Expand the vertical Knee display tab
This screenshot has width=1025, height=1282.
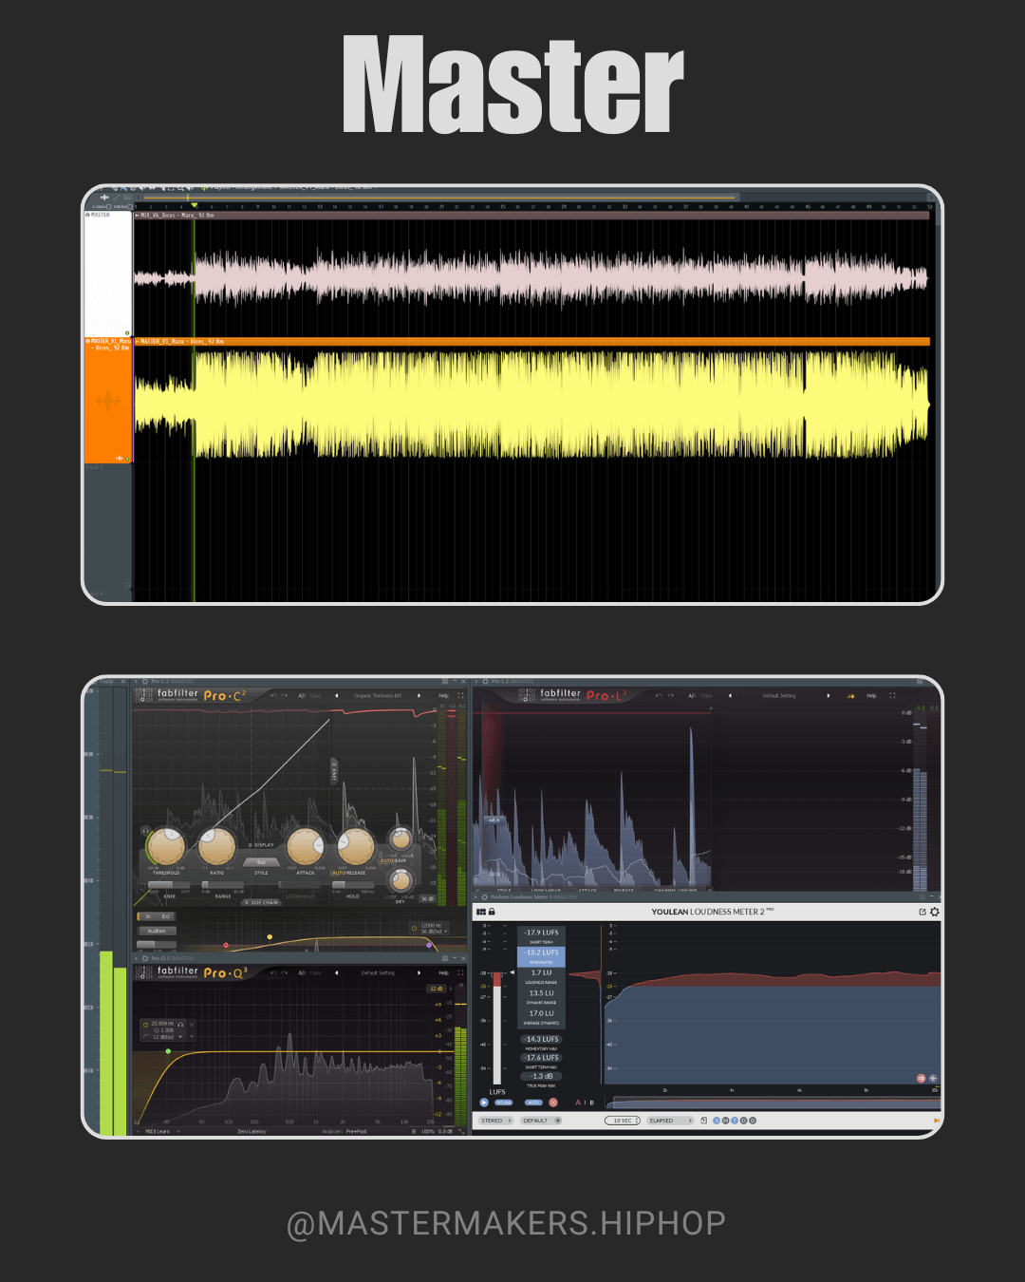334,772
